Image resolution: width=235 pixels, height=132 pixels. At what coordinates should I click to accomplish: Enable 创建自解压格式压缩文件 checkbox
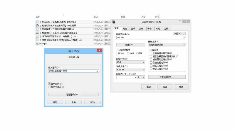click(151, 56)
